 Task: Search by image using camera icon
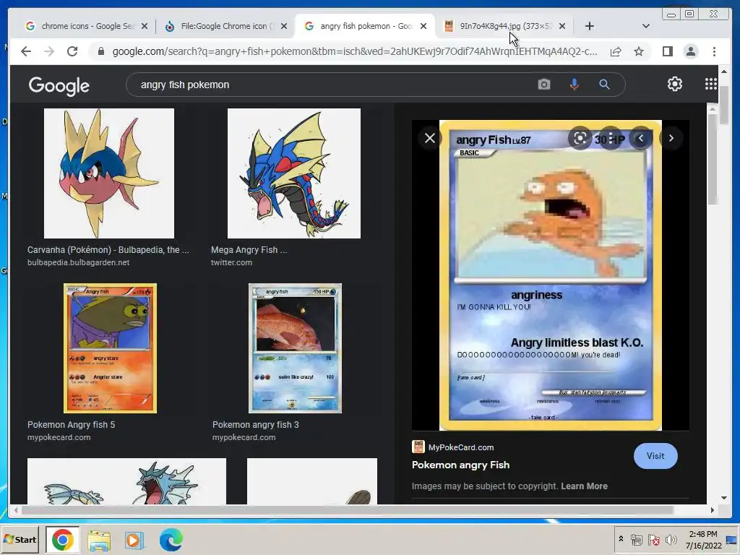(544, 85)
